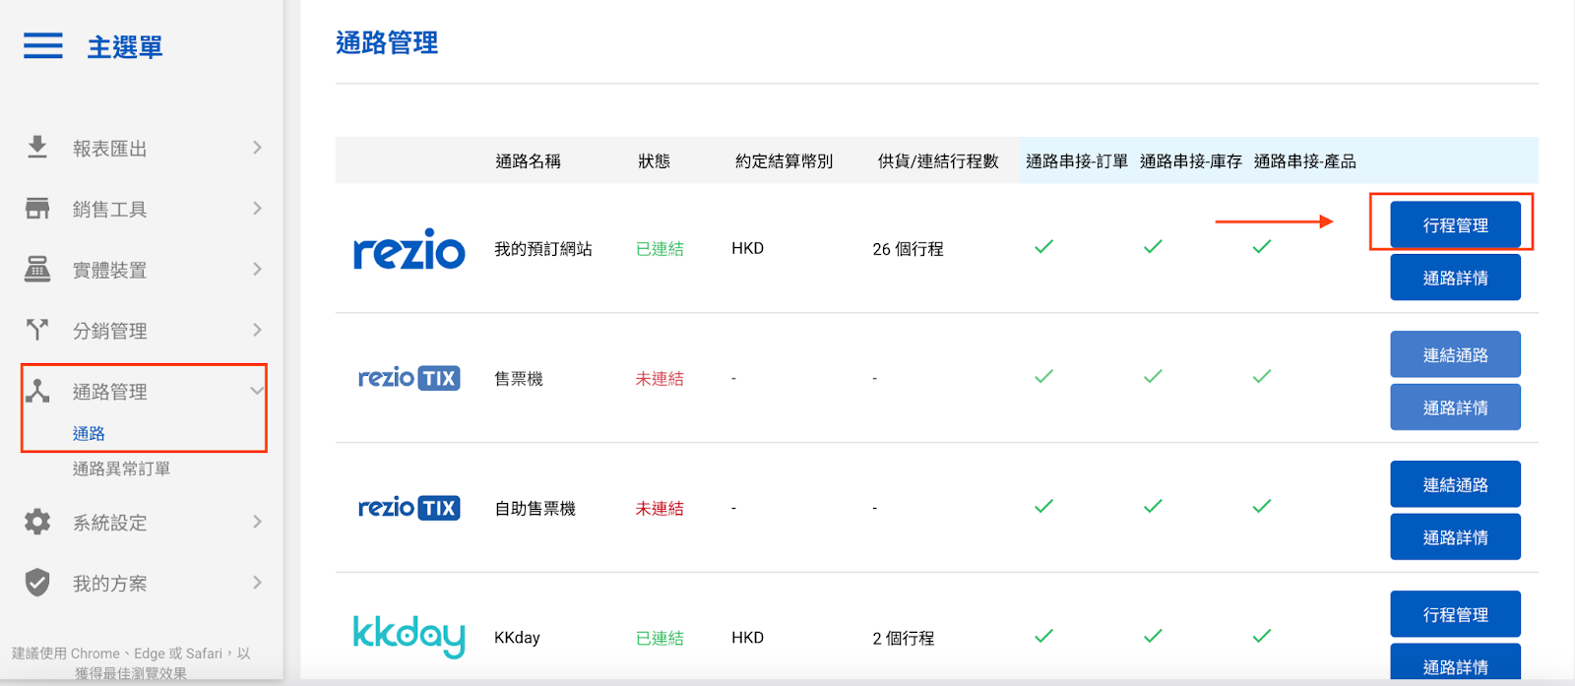The height and width of the screenshot is (686, 1575).
Task: Click the 約定結算幣別 column header
Action: tap(784, 160)
